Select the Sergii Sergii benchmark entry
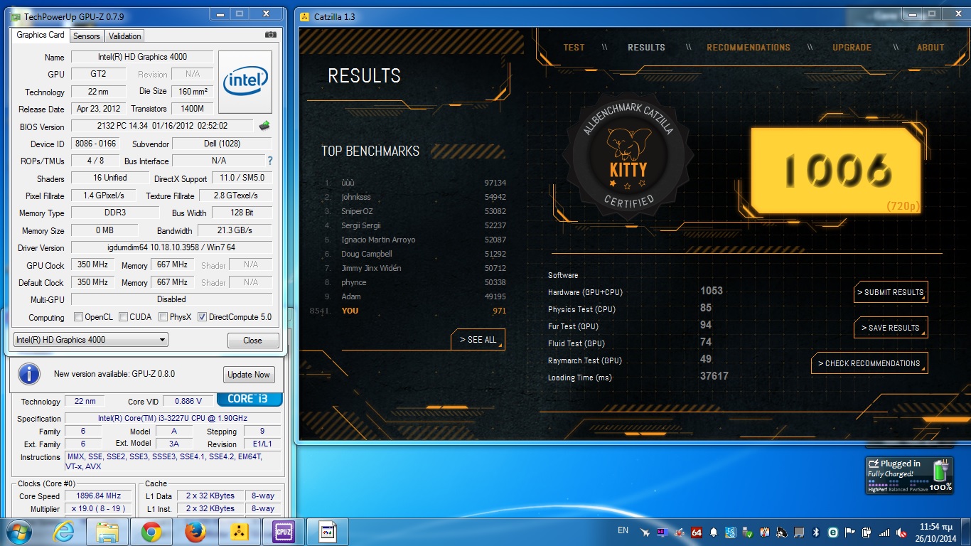Screen dimensions: 971x546 (x=416, y=225)
